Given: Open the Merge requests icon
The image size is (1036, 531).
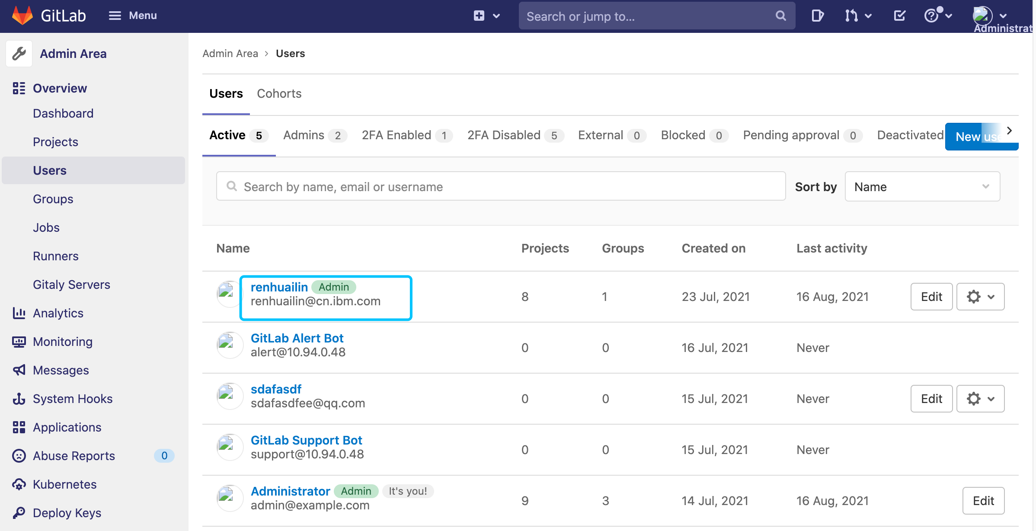Looking at the screenshot, I should (851, 16).
